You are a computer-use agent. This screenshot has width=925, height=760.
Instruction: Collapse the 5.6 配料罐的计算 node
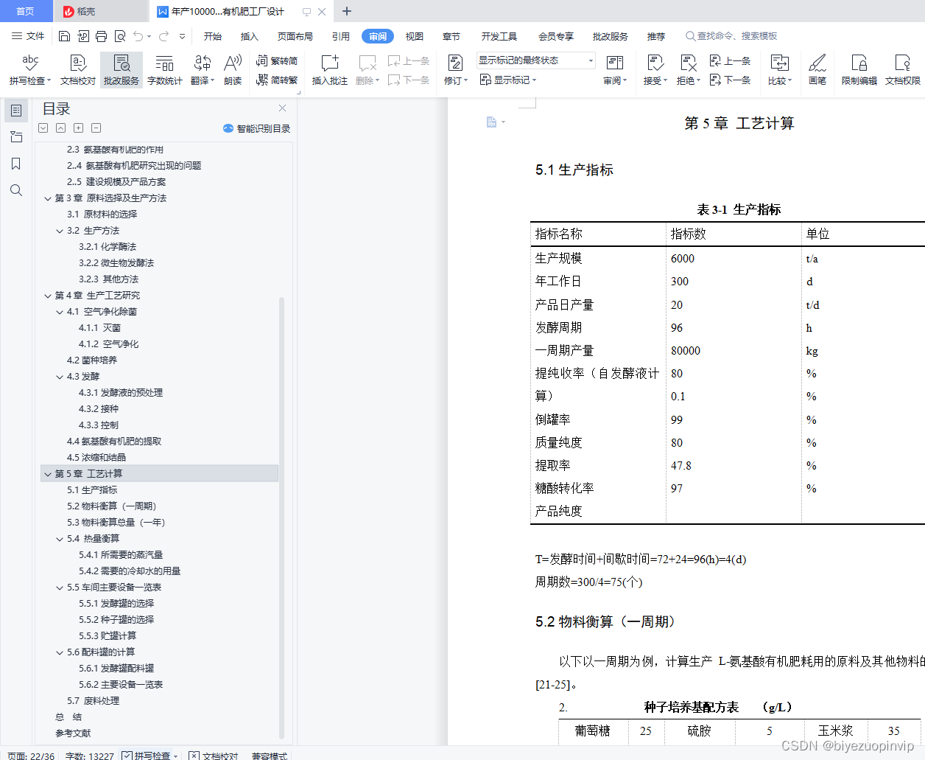[60, 652]
